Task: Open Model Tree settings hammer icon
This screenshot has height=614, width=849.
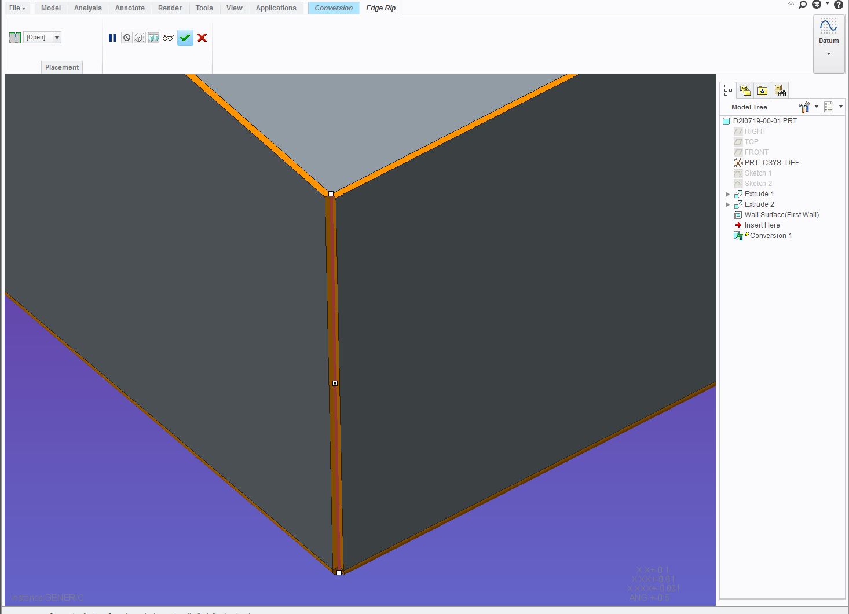Action: [x=805, y=107]
